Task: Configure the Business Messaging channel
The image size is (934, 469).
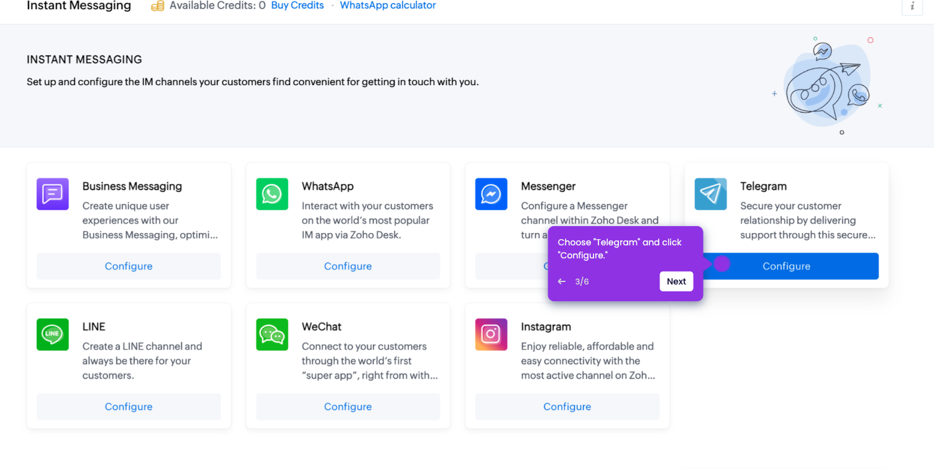Action: 129,266
